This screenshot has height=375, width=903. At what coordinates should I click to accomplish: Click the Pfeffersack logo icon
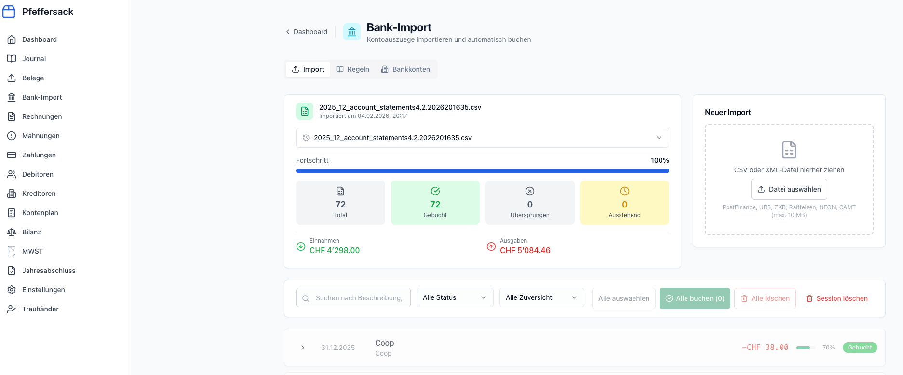9,12
